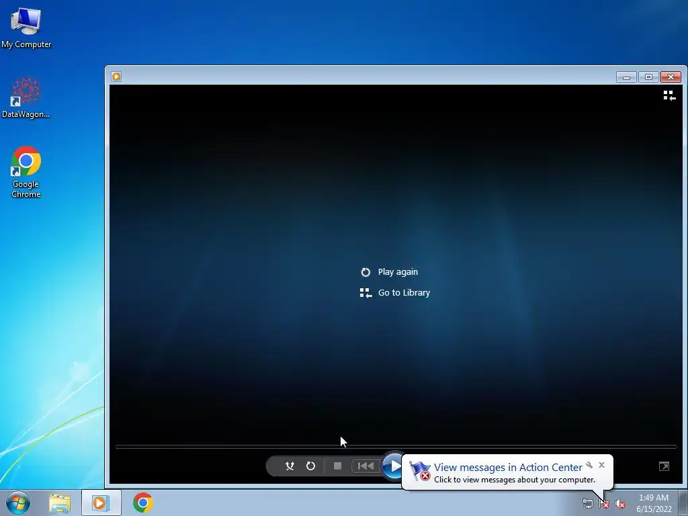Click the muted volume tray icon
The image size is (688, 516).
(x=620, y=503)
